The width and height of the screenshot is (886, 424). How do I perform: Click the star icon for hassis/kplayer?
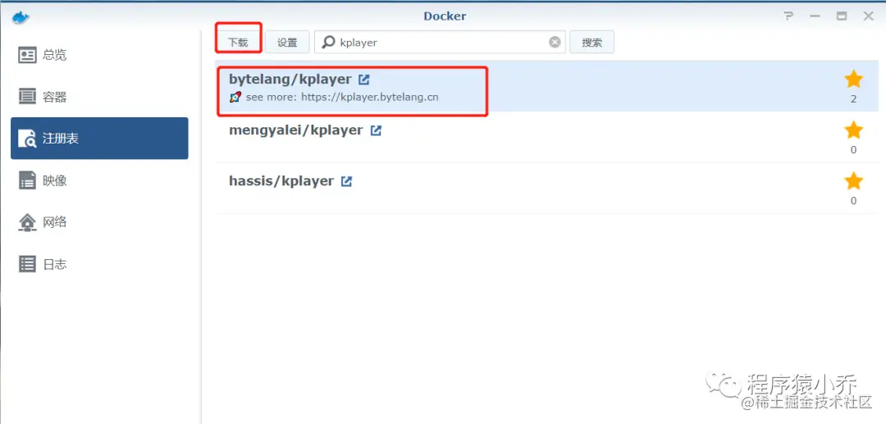[x=853, y=181]
